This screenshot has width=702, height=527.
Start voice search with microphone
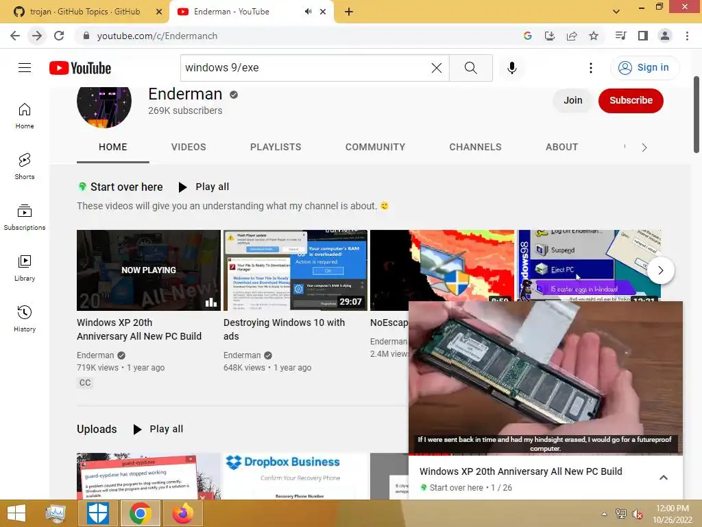[x=511, y=68]
